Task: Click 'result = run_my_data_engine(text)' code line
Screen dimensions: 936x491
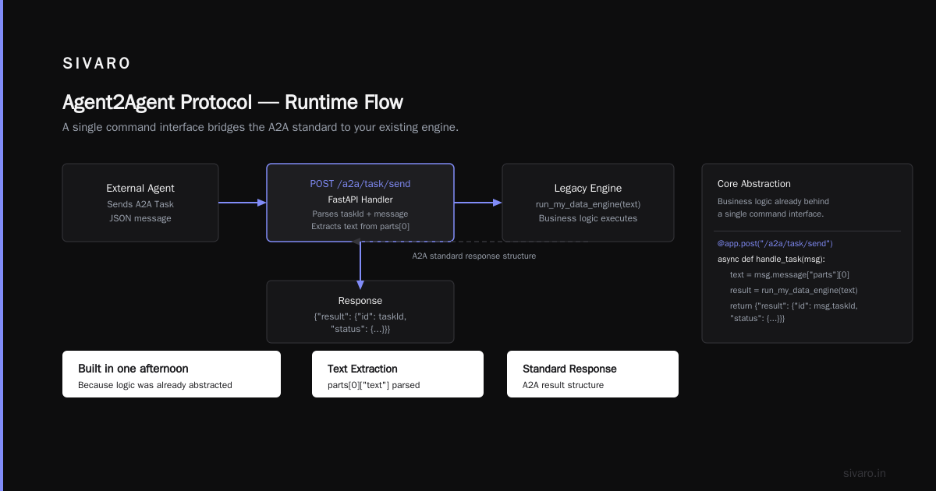Action: coord(794,290)
